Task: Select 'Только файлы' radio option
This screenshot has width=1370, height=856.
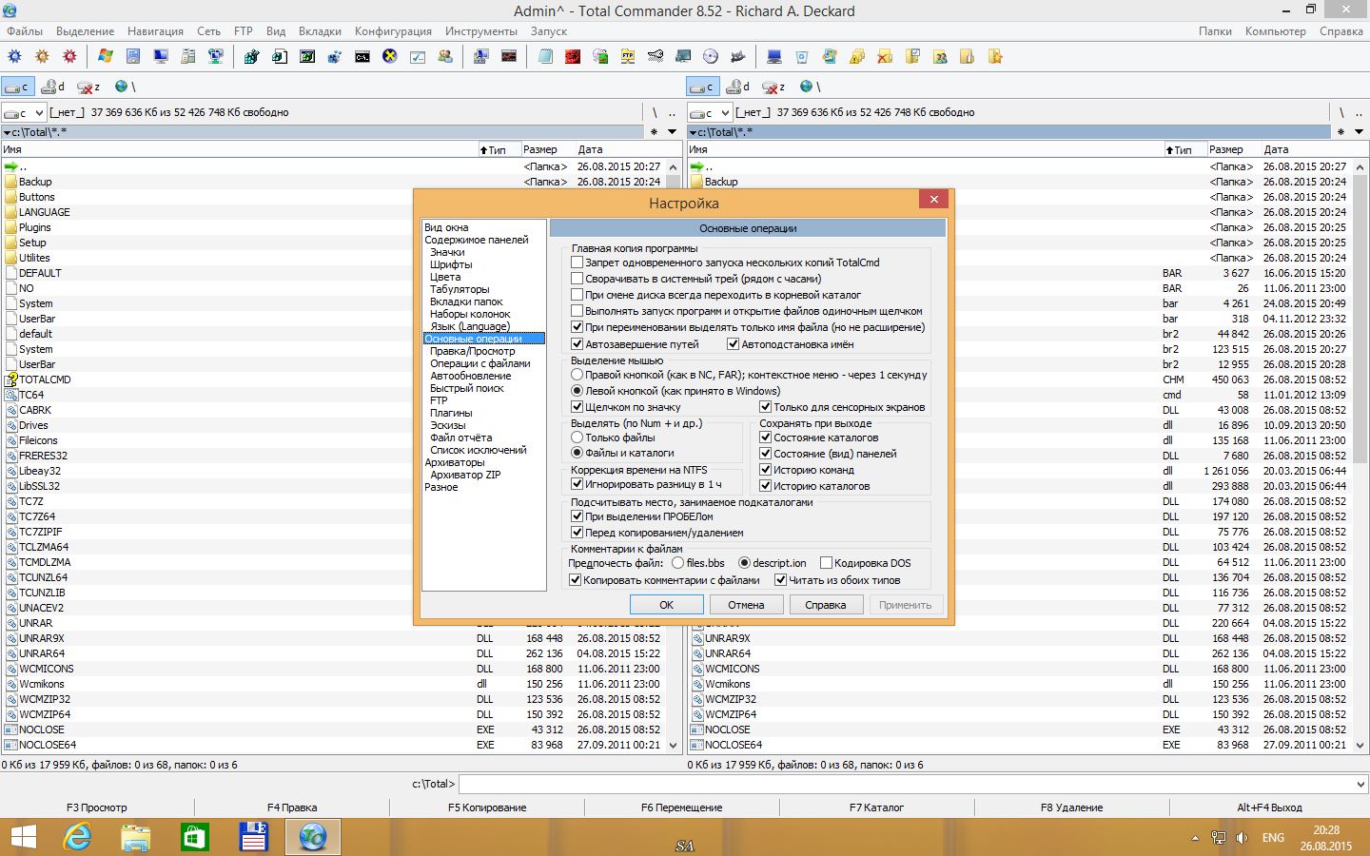Action: click(x=577, y=438)
